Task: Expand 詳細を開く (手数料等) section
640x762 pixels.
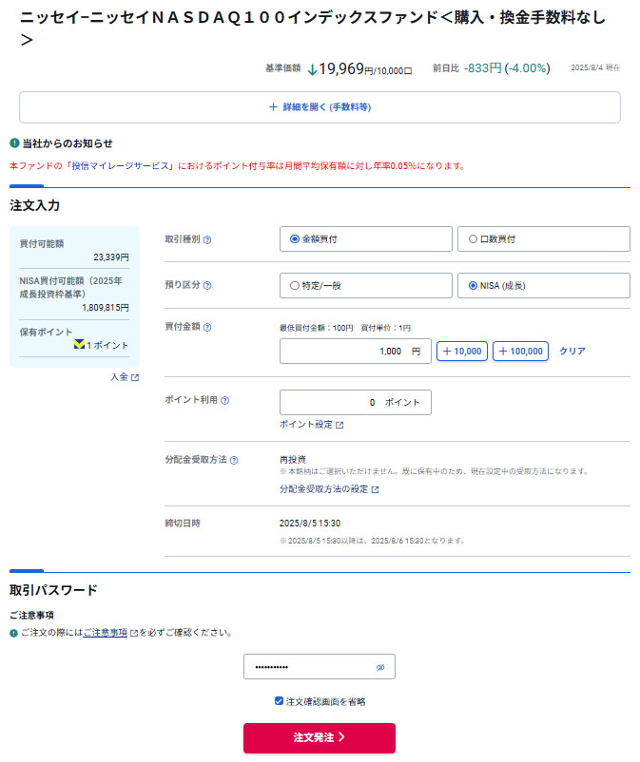Action: click(x=320, y=107)
